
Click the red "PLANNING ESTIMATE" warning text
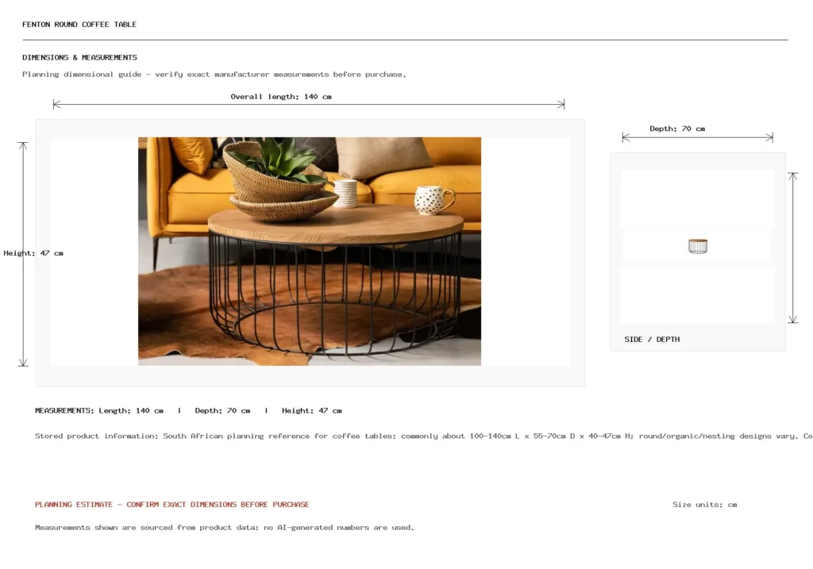172,504
